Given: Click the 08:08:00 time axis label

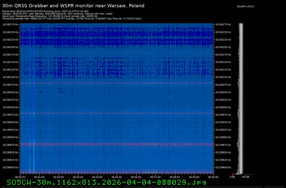Looking at the screenshot, I should point(175,177).
